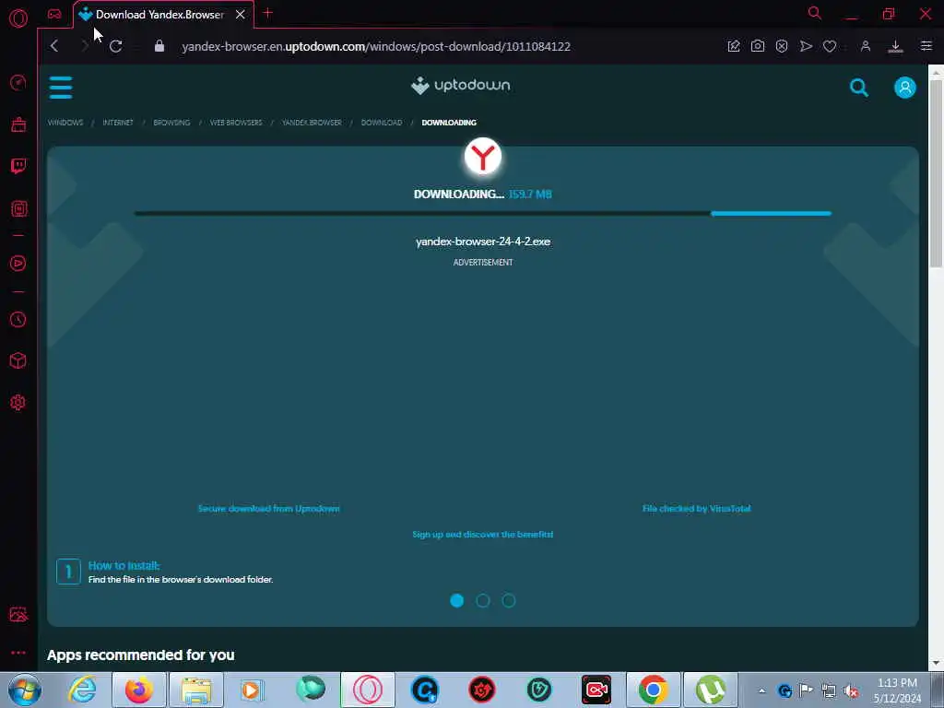Click the Uptodown search magnifier
This screenshot has height=708, width=944.
pyautogui.click(x=859, y=88)
